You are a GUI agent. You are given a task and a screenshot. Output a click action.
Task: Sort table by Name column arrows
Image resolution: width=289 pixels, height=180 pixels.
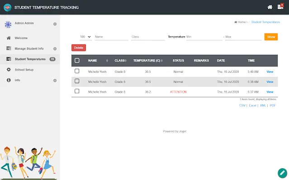pos(107,61)
